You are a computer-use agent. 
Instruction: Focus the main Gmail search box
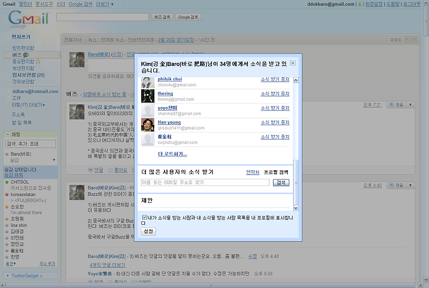[102, 17]
